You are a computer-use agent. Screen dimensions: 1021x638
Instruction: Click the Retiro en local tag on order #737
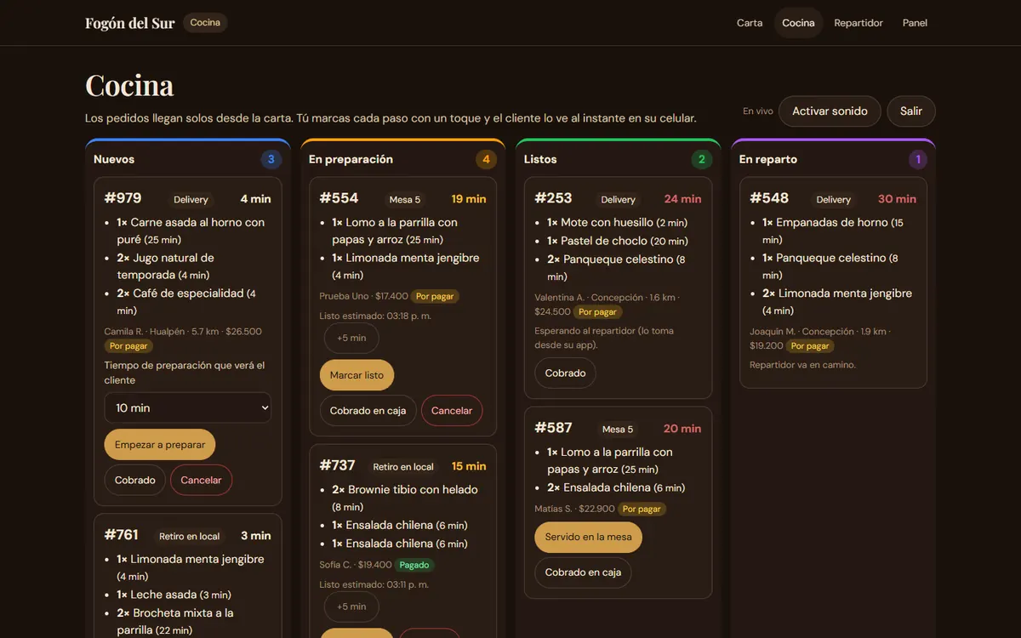pyautogui.click(x=403, y=466)
